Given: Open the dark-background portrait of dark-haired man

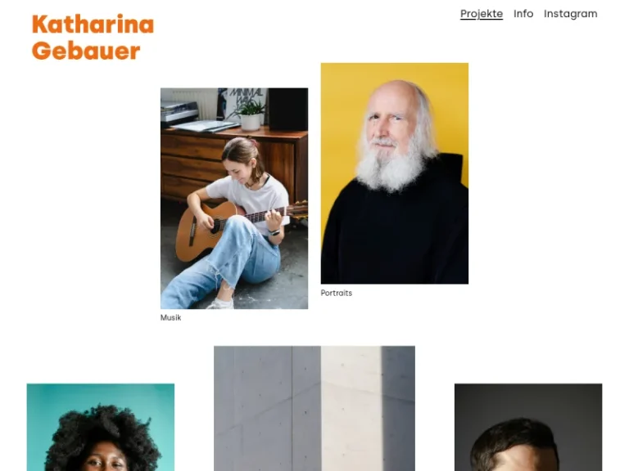Looking at the screenshot, I should point(528,427).
